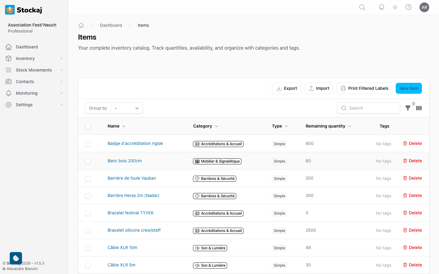The width and height of the screenshot is (439, 274).
Task: Click the home breadcrumb icon
Action: pos(81,25)
